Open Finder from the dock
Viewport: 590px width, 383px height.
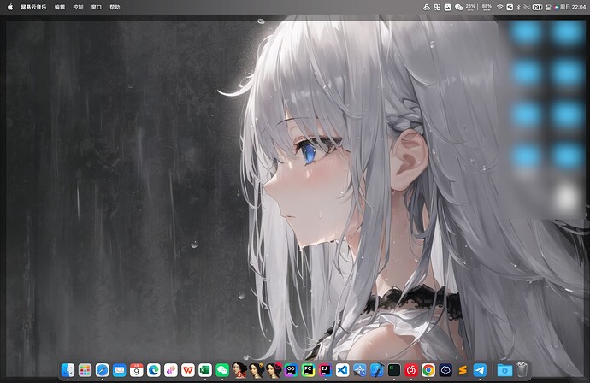pyautogui.click(x=68, y=370)
